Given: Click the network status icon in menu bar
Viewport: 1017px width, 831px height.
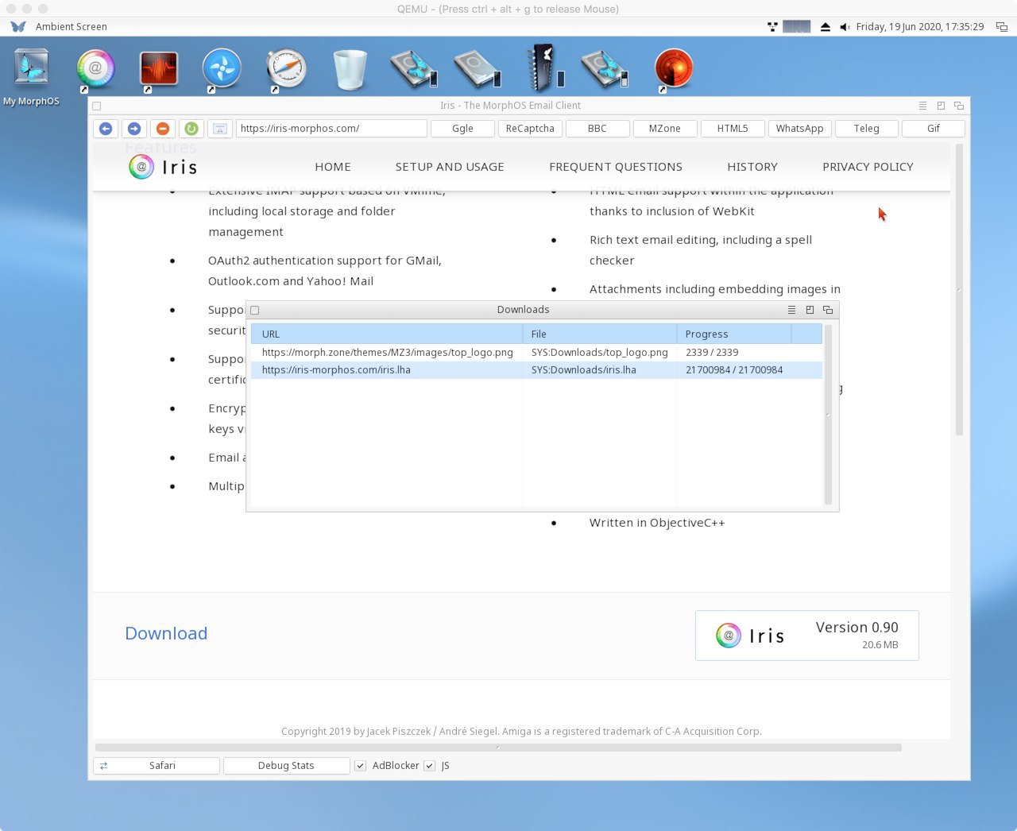Looking at the screenshot, I should [x=772, y=27].
